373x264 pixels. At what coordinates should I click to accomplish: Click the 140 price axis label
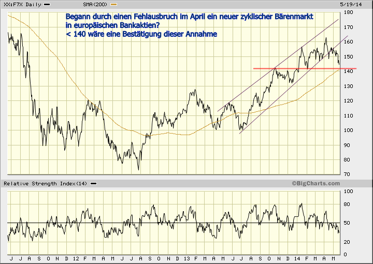pyautogui.click(x=349, y=71)
